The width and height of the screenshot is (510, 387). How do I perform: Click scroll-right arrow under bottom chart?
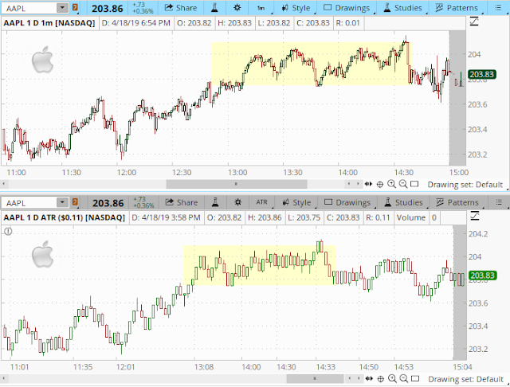[x=359, y=378]
